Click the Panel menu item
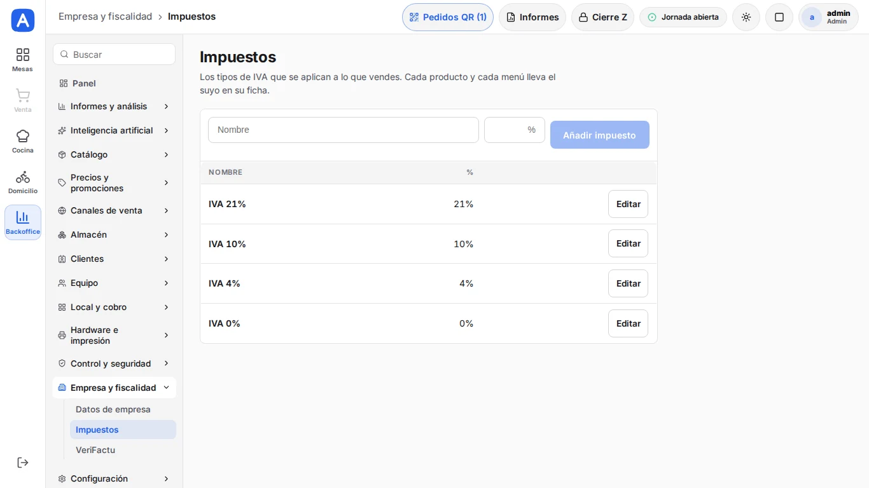Image resolution: width=869 pixels, height=488 pixels. click(114, 83)
